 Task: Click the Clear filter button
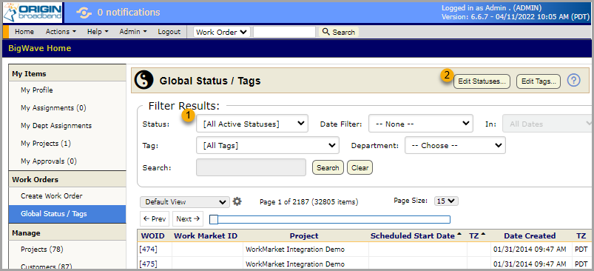(360, 167)
